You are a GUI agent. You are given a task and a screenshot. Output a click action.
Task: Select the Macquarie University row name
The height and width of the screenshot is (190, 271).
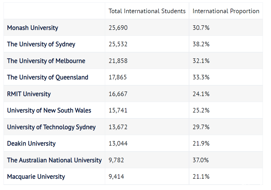pyautogui.click(x=36, y=177)
